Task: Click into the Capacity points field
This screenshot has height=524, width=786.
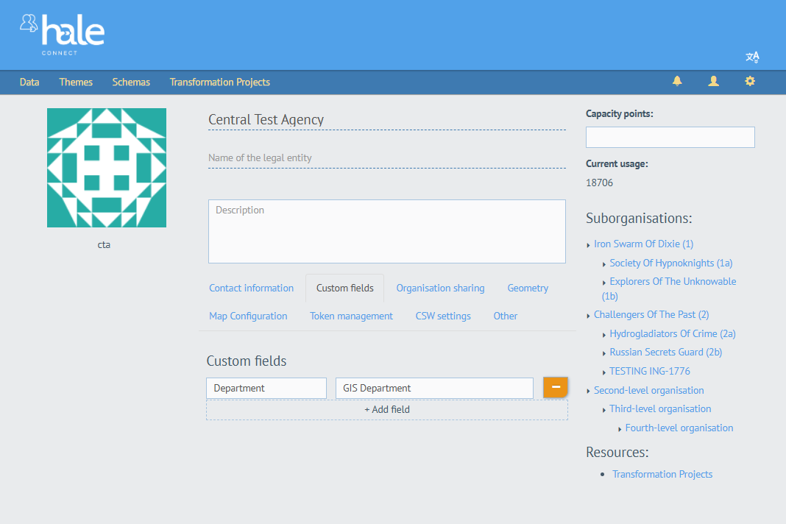Action: [x=670, y=137]
